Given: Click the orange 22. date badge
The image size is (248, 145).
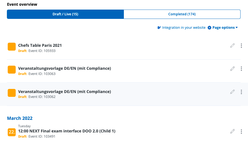Looking at the screenshot, I should click(x=12, y=132).
